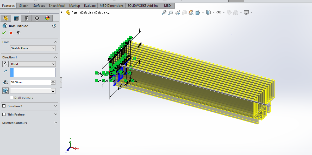Open the ConfigurationManager tab icon

click(26, 18)
